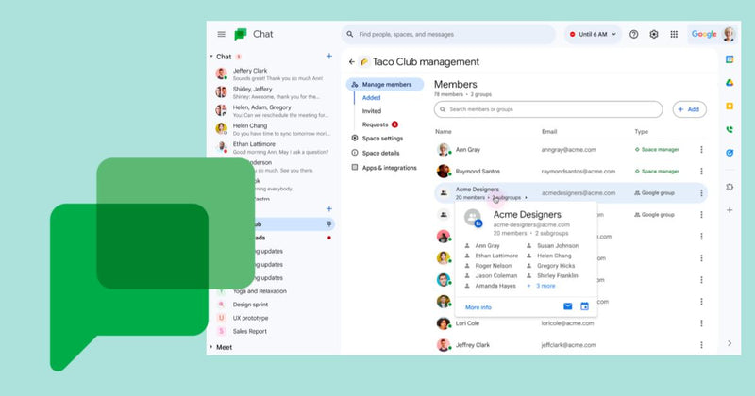Click the find people, spaces, and messages box
Viewport: 755px width, 396px height.
click(x=448, y=34)
